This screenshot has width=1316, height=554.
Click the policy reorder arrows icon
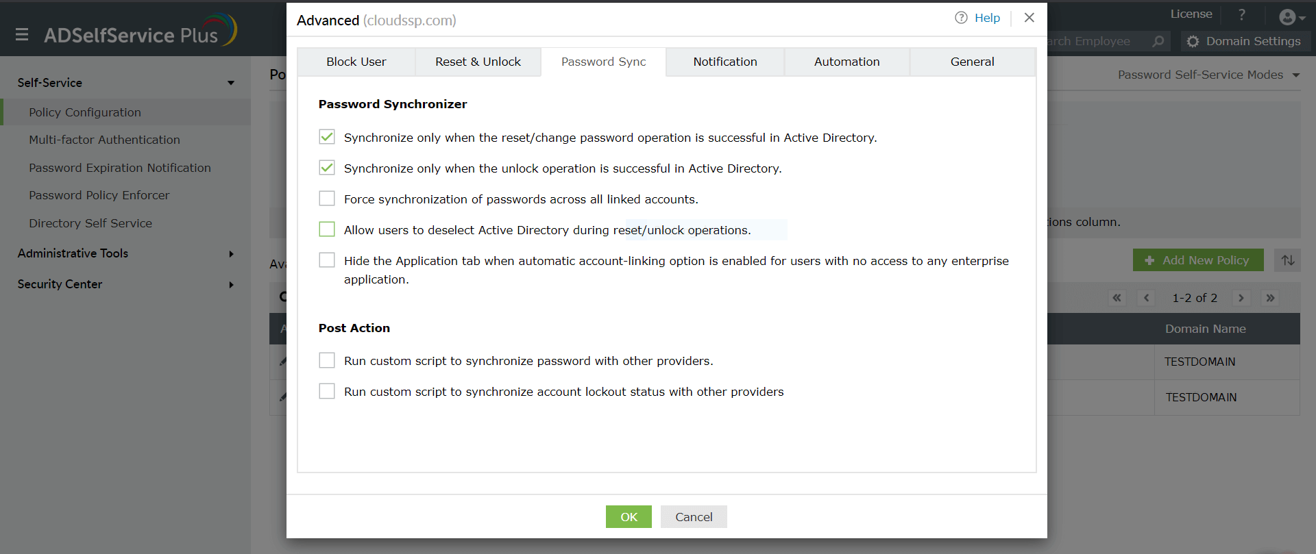1288,260
